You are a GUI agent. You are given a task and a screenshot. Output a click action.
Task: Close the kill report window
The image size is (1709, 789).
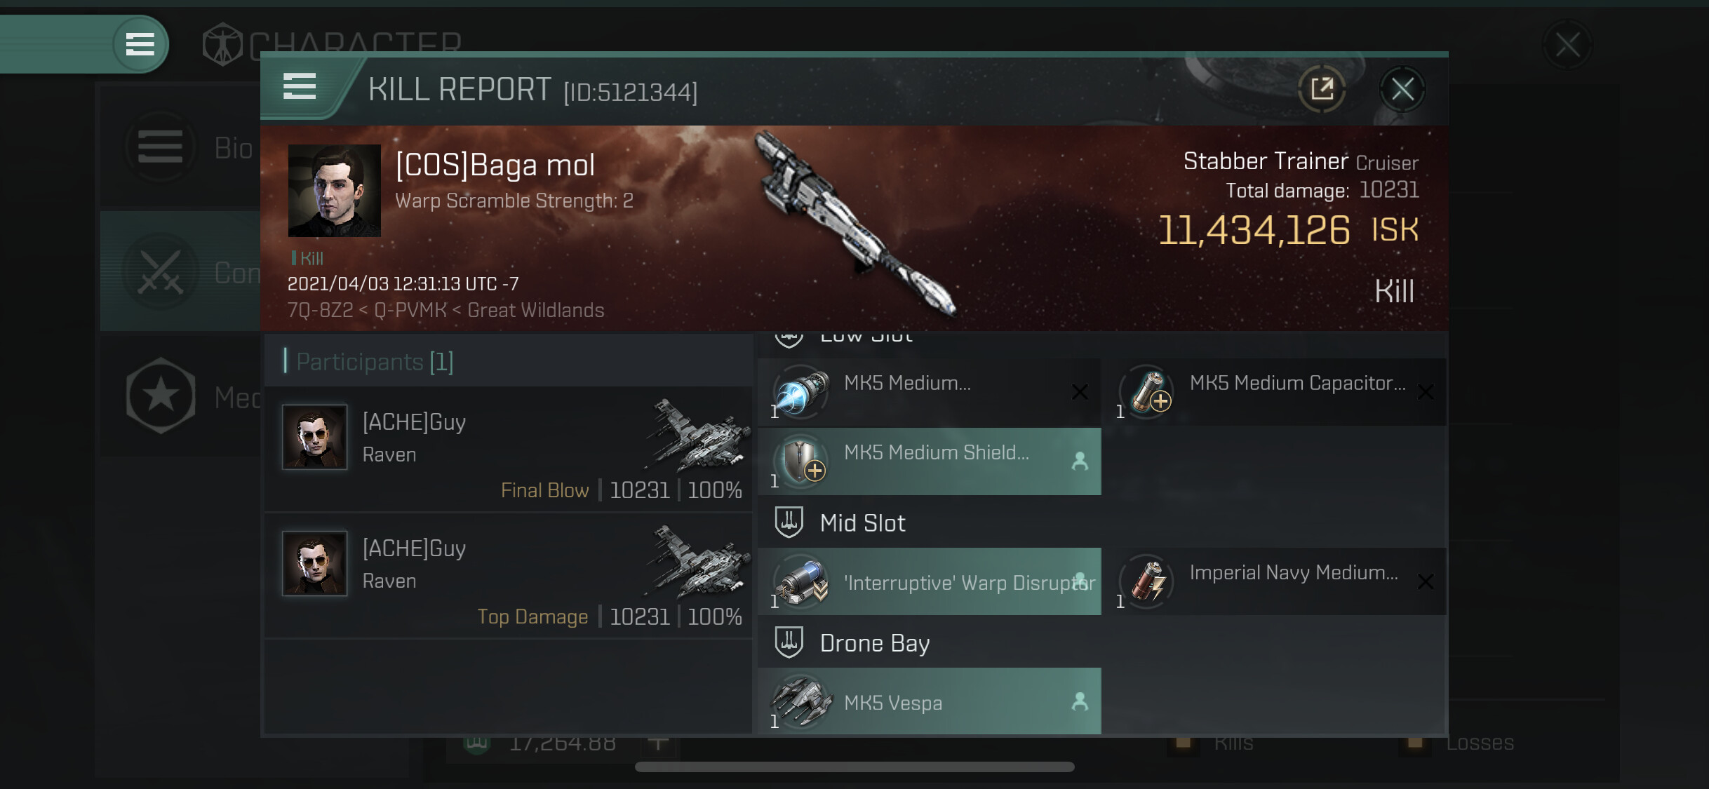pos(1402,89)
